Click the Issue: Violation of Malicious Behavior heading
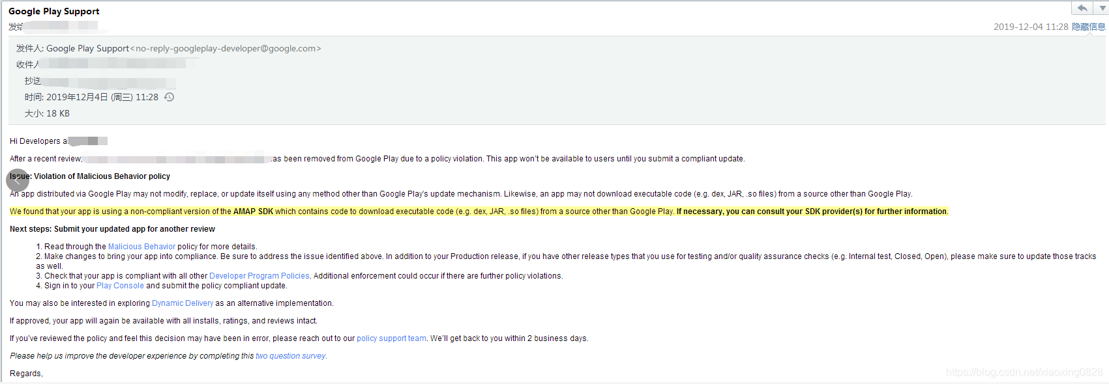Image resolution: width=1109 pixels, height=384 pixels. (90, 176)
